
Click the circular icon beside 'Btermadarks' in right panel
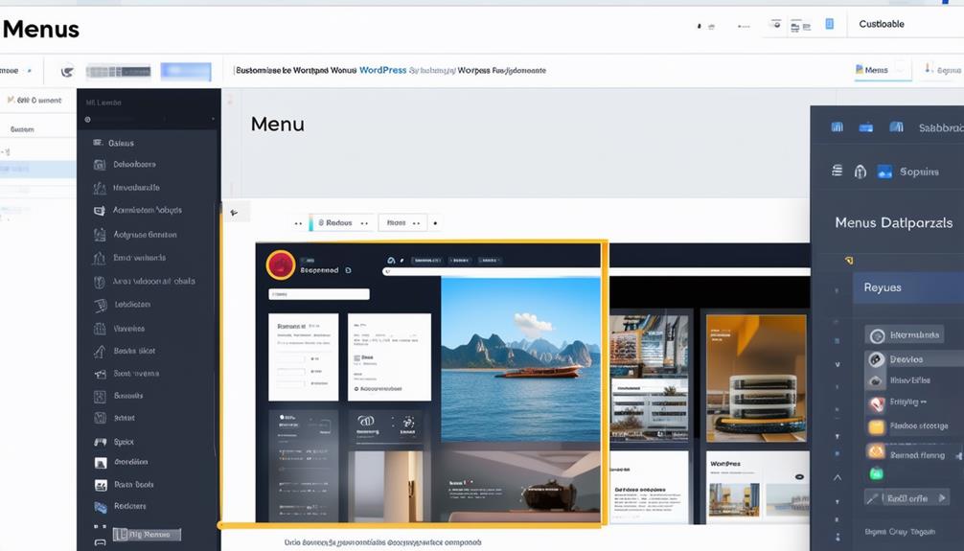coord(878,335)
